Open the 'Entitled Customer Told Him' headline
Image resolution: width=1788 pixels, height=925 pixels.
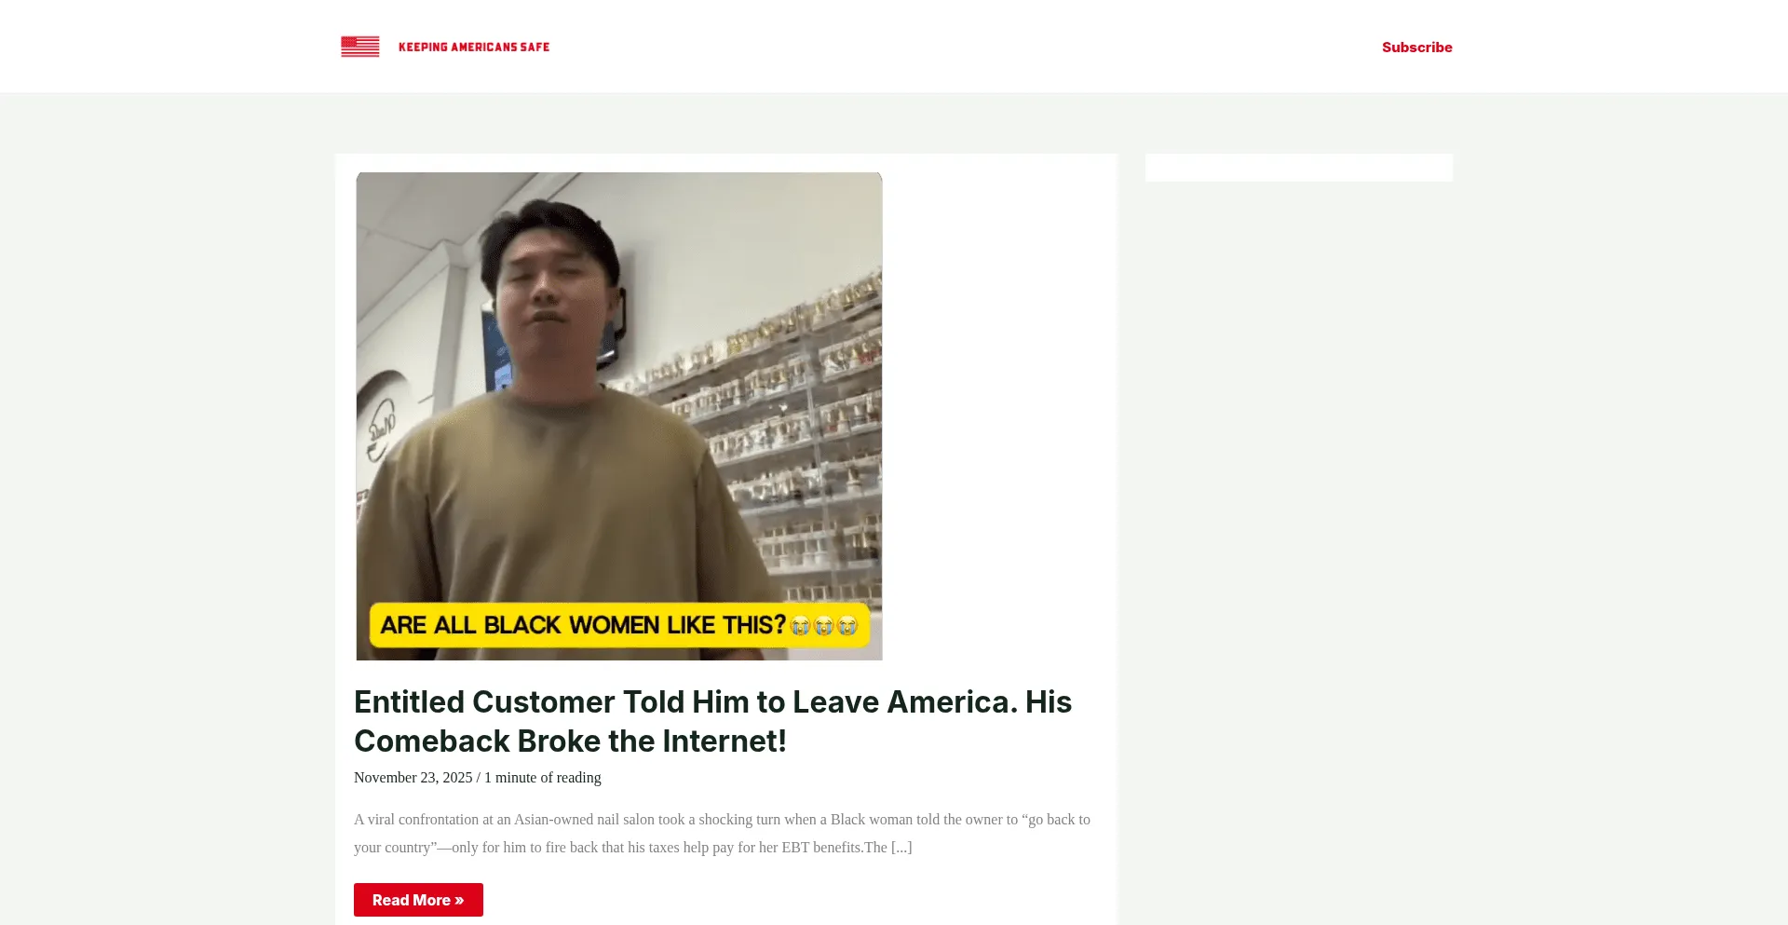pos(712,701)
